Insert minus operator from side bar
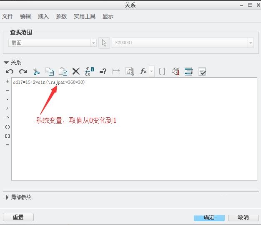The height and width of the screenshot is (225, 261). pyautogui.click(x=8, y=91)
